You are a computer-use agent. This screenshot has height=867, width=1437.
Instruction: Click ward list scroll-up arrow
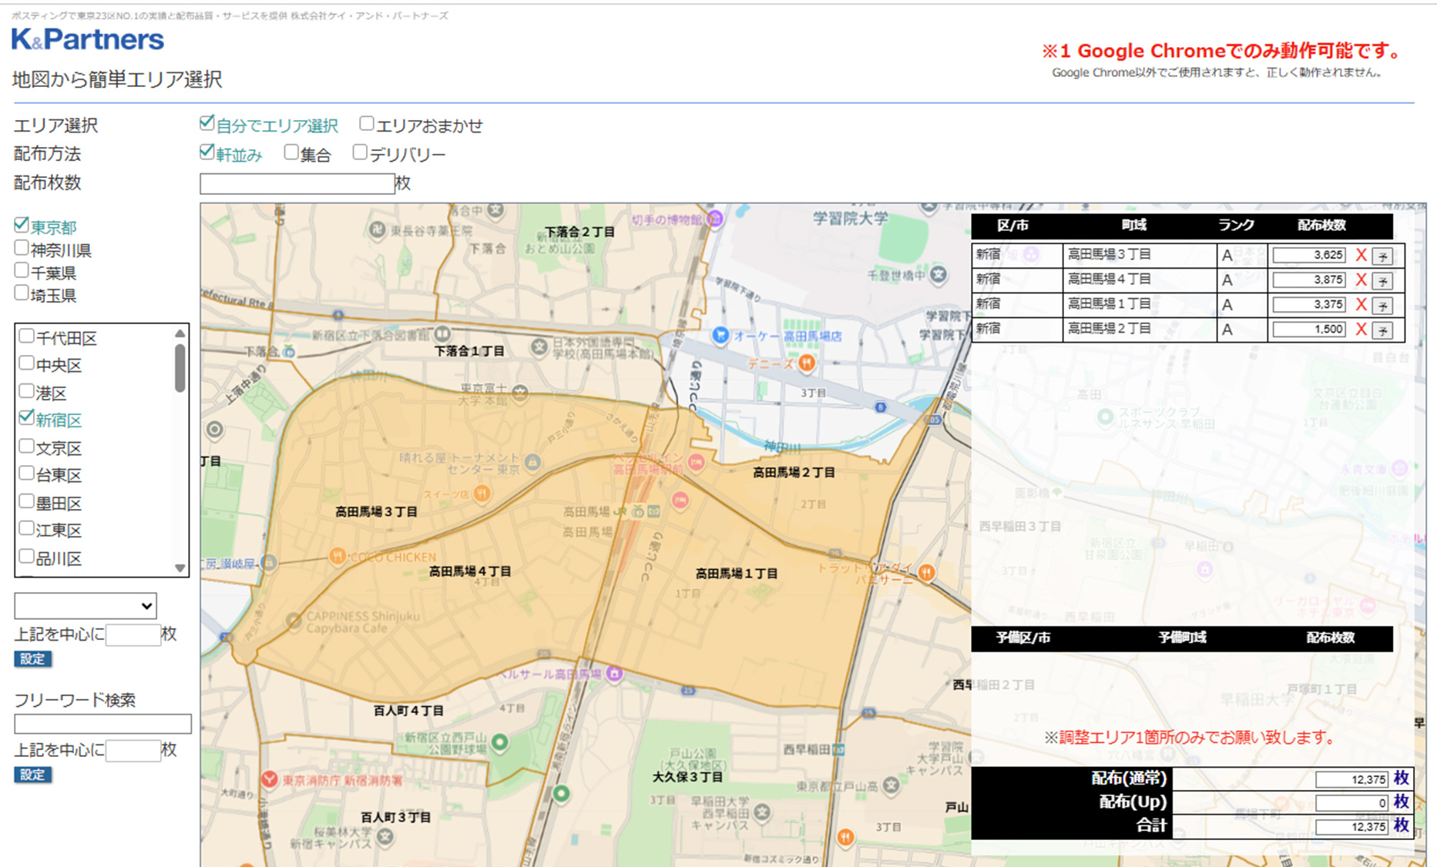180,333
